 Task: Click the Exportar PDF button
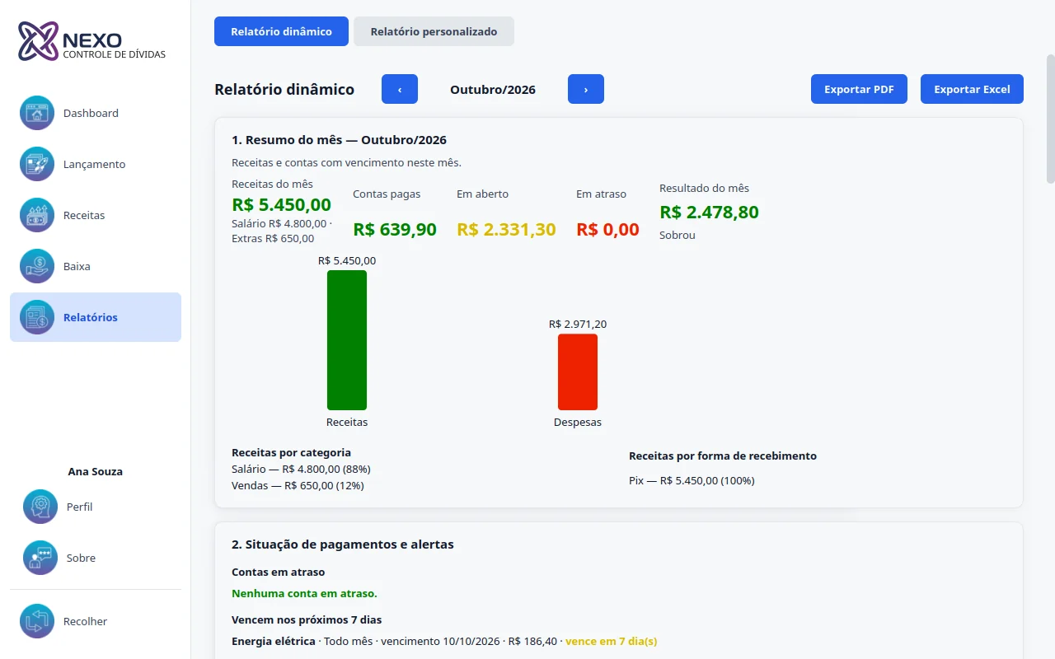point(859,89)
